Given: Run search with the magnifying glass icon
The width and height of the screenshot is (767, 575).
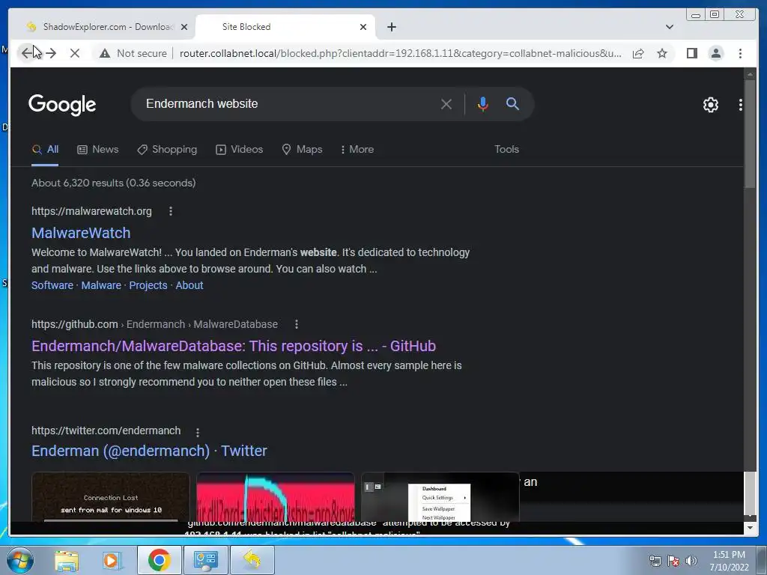Looking at the screenshot, I should point(512,103).
